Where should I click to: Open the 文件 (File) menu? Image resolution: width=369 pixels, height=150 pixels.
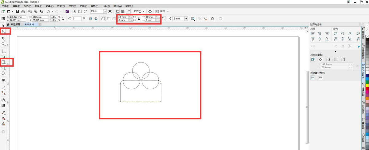pyautogui.click(x=6, y=6)
